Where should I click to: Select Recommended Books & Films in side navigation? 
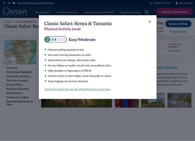coord(19,103)
